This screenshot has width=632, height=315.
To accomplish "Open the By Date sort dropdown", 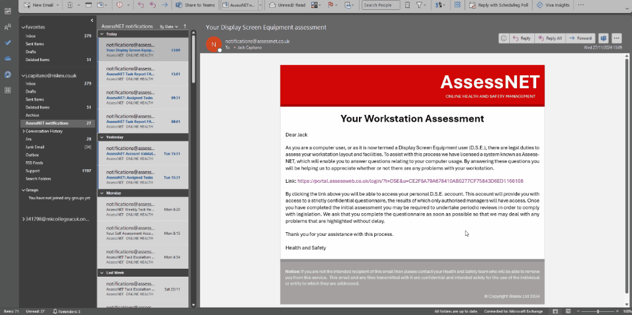I will (169, 27).
